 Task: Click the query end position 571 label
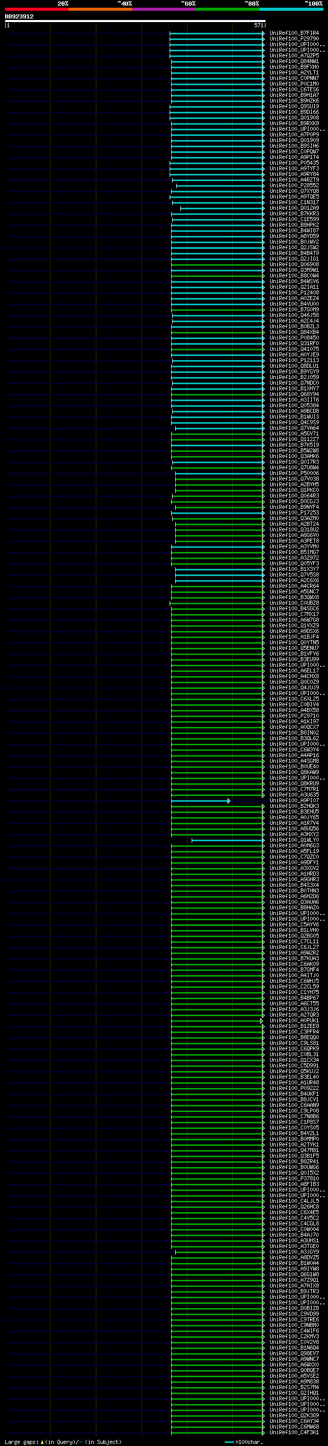coord(258,25)
